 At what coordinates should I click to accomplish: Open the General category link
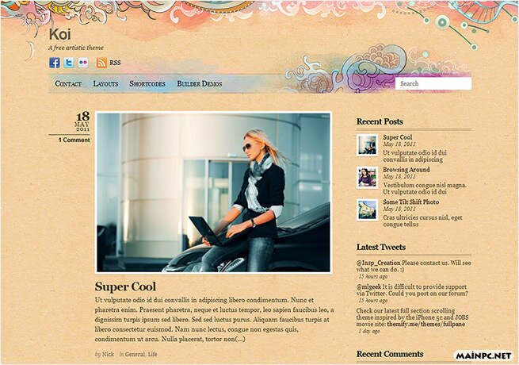pos(135,354)
